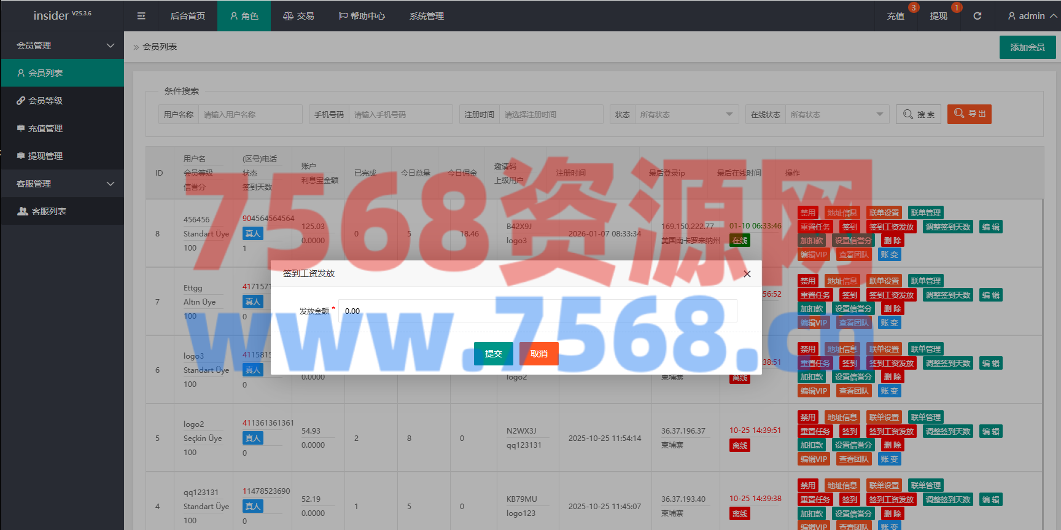Click the sidebar collapse hamburger icon
Image resolution: width=1061 pixels, height=530 pixels.
141,16
